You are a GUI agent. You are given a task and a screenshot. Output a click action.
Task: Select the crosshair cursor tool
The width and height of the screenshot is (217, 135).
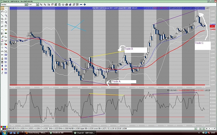tap(2, 48)
